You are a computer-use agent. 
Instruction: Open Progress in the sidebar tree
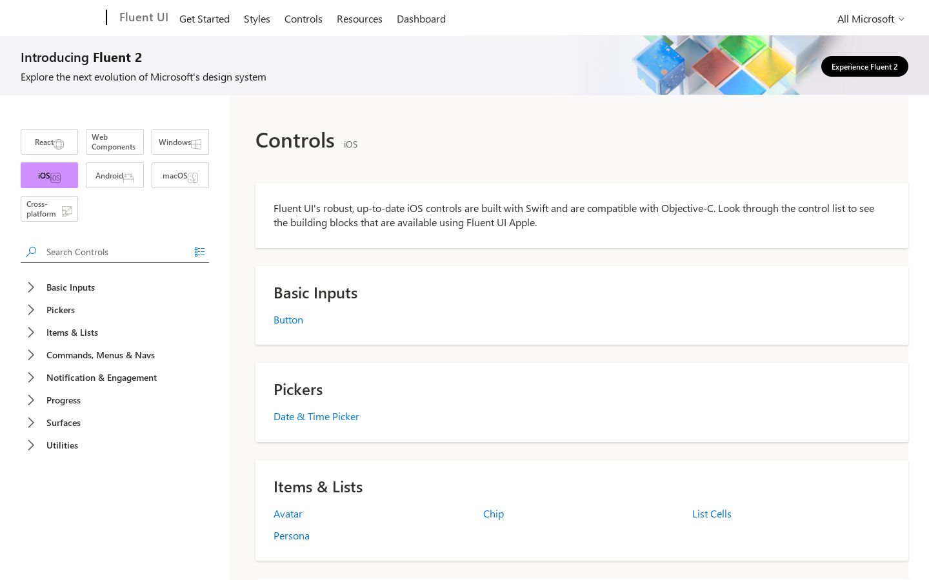[63, 400]
